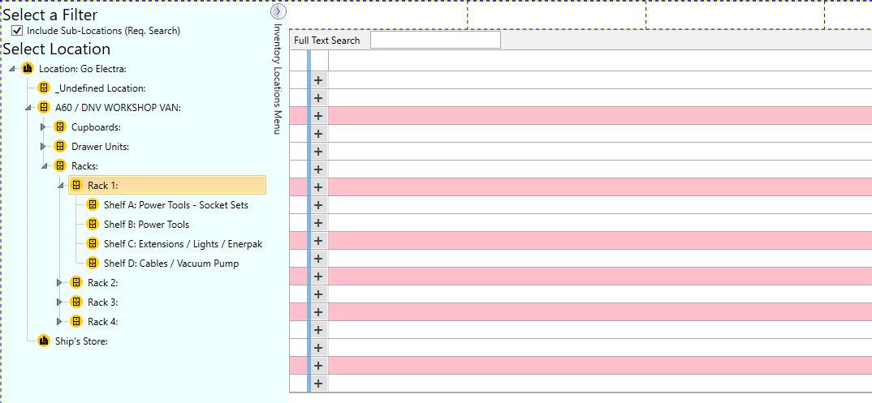Expand the Rack 2 tree node
This screenshot has height=403, width=872.
click(60, 282)
